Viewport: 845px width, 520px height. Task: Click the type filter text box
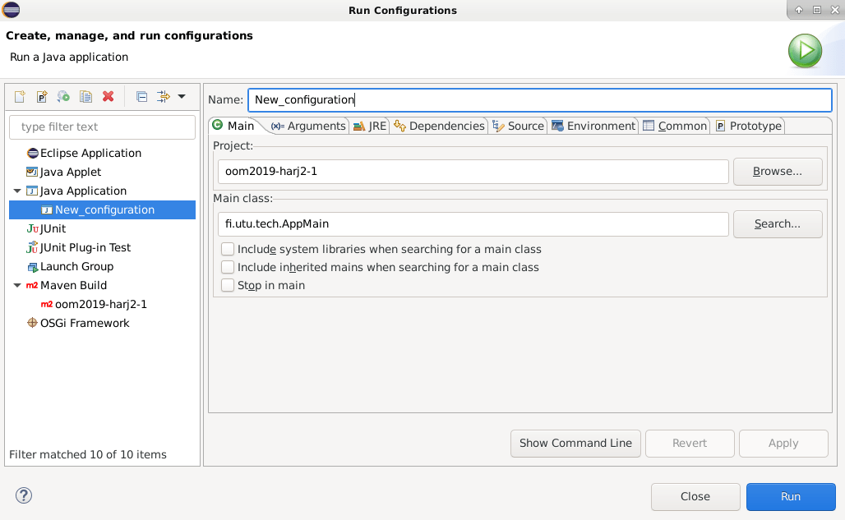(103, 127)
